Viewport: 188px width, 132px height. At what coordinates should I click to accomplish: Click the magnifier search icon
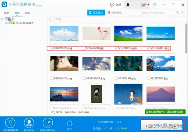178,13
